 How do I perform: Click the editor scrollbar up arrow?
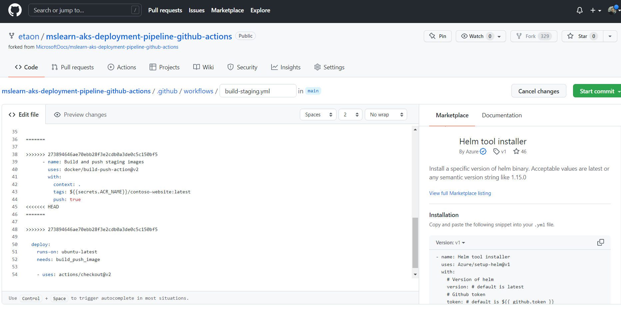[415, 130]
